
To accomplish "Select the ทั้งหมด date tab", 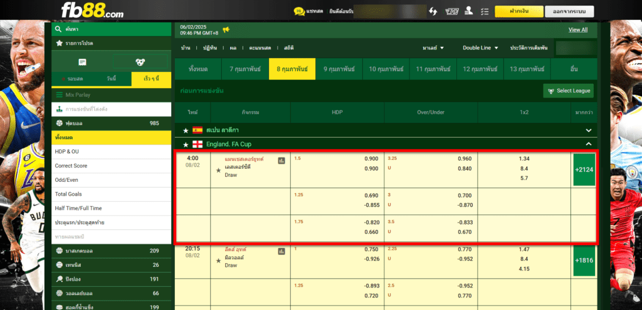I will click(x=198, y=69).
